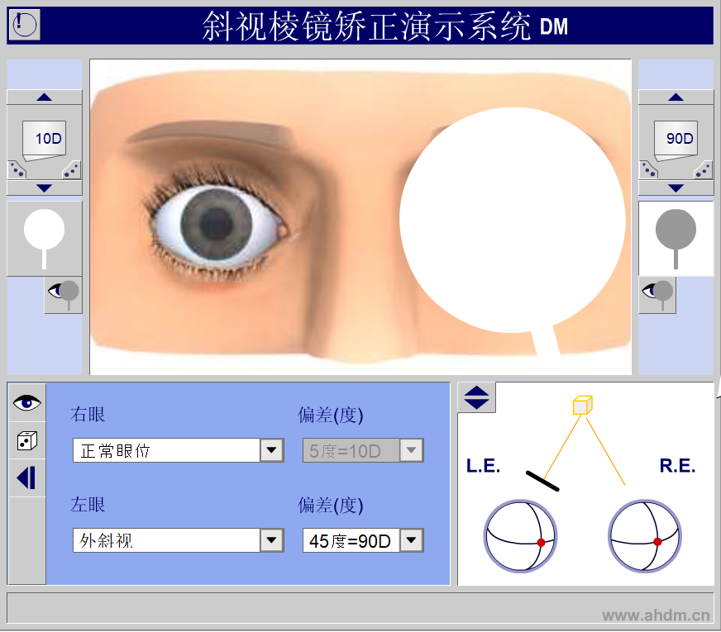The width and height of the screenshot is (721, 632).
Task: Click the uncovered right eye in face image
Action: tap(217, 225)
